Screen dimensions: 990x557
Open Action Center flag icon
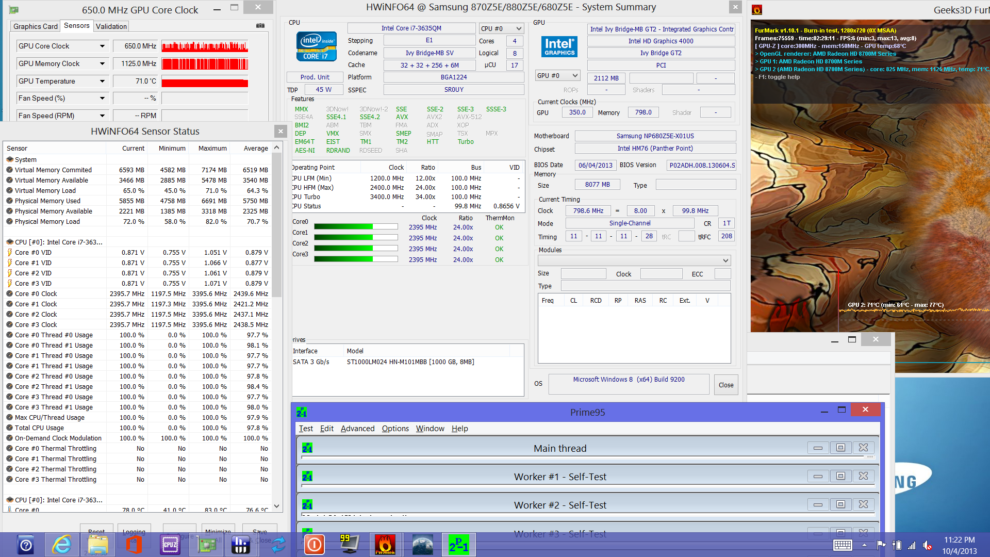pyautogui.click(x=881, y=545)
